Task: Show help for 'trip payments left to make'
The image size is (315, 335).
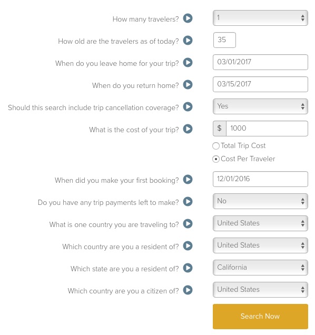Action: pyautogui.click(x=188, y=201)
